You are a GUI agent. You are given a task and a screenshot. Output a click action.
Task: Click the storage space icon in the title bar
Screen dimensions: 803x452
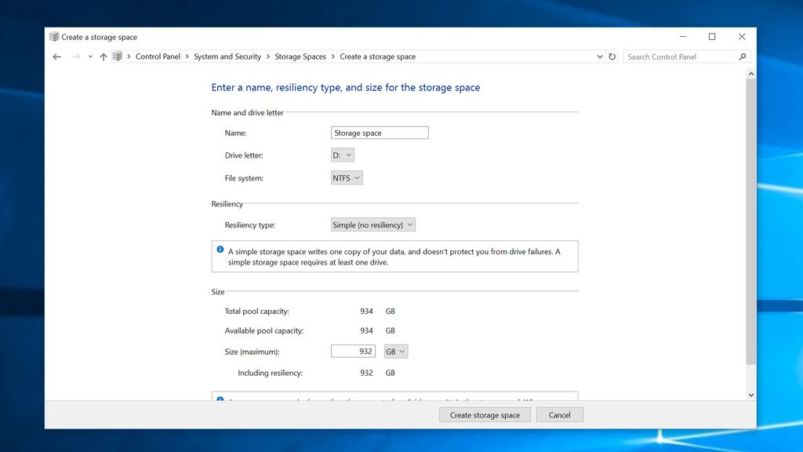tap(53, 36)
